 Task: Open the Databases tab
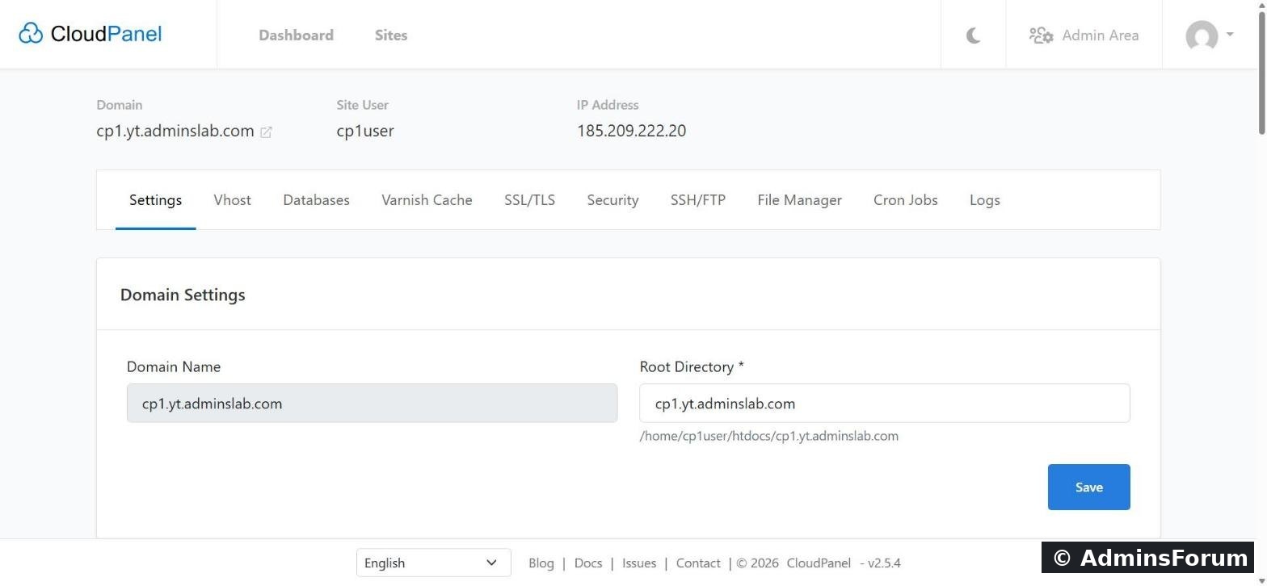316,200
